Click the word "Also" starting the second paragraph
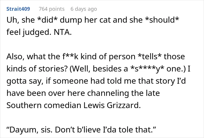The height and width of the screenshot is (138, 204). (15, 57)
